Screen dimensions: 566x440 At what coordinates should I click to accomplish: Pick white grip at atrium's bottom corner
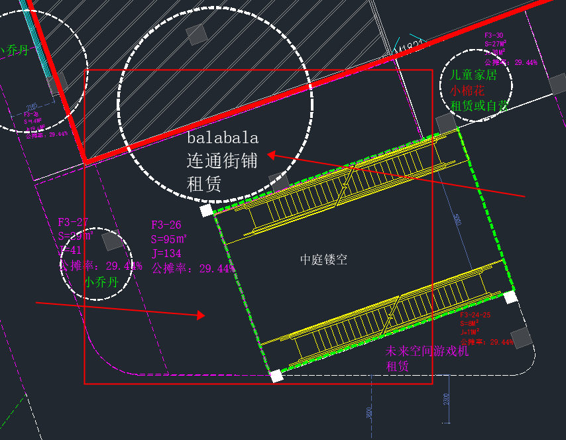point(276,376)
